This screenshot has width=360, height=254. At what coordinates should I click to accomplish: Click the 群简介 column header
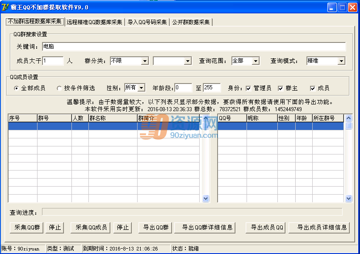pos(168,118)
